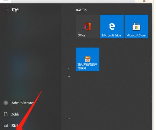Toggle the second chevron below the first one
Screen dimensions: 156x130
[69, 77]
